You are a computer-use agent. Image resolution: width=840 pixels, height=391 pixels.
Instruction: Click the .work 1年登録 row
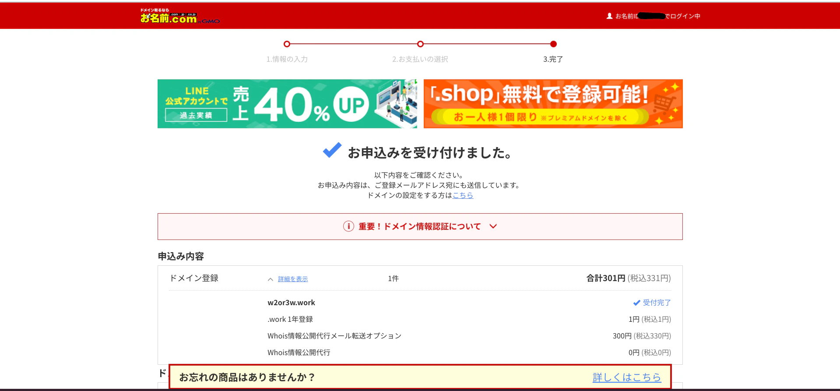tap(290, 319)
